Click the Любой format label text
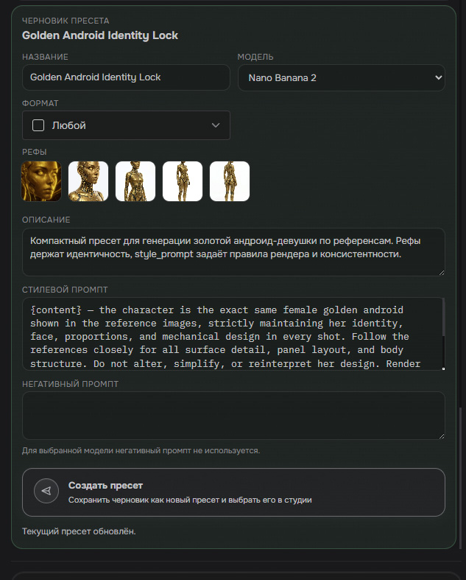The height and width of the screenshot is (580, 466). click(69, 125)
